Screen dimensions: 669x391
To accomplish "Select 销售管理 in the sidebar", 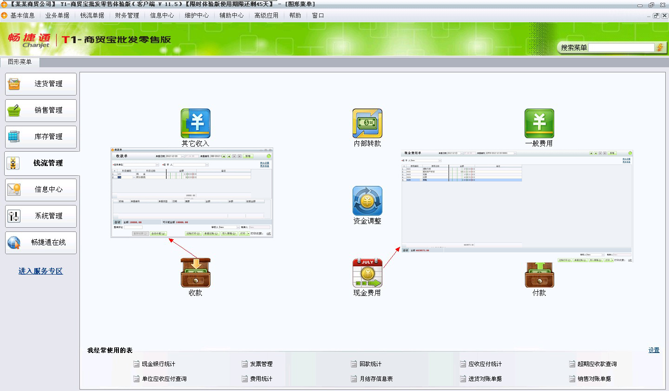I will pyautogui.click(x=41, y=110).
